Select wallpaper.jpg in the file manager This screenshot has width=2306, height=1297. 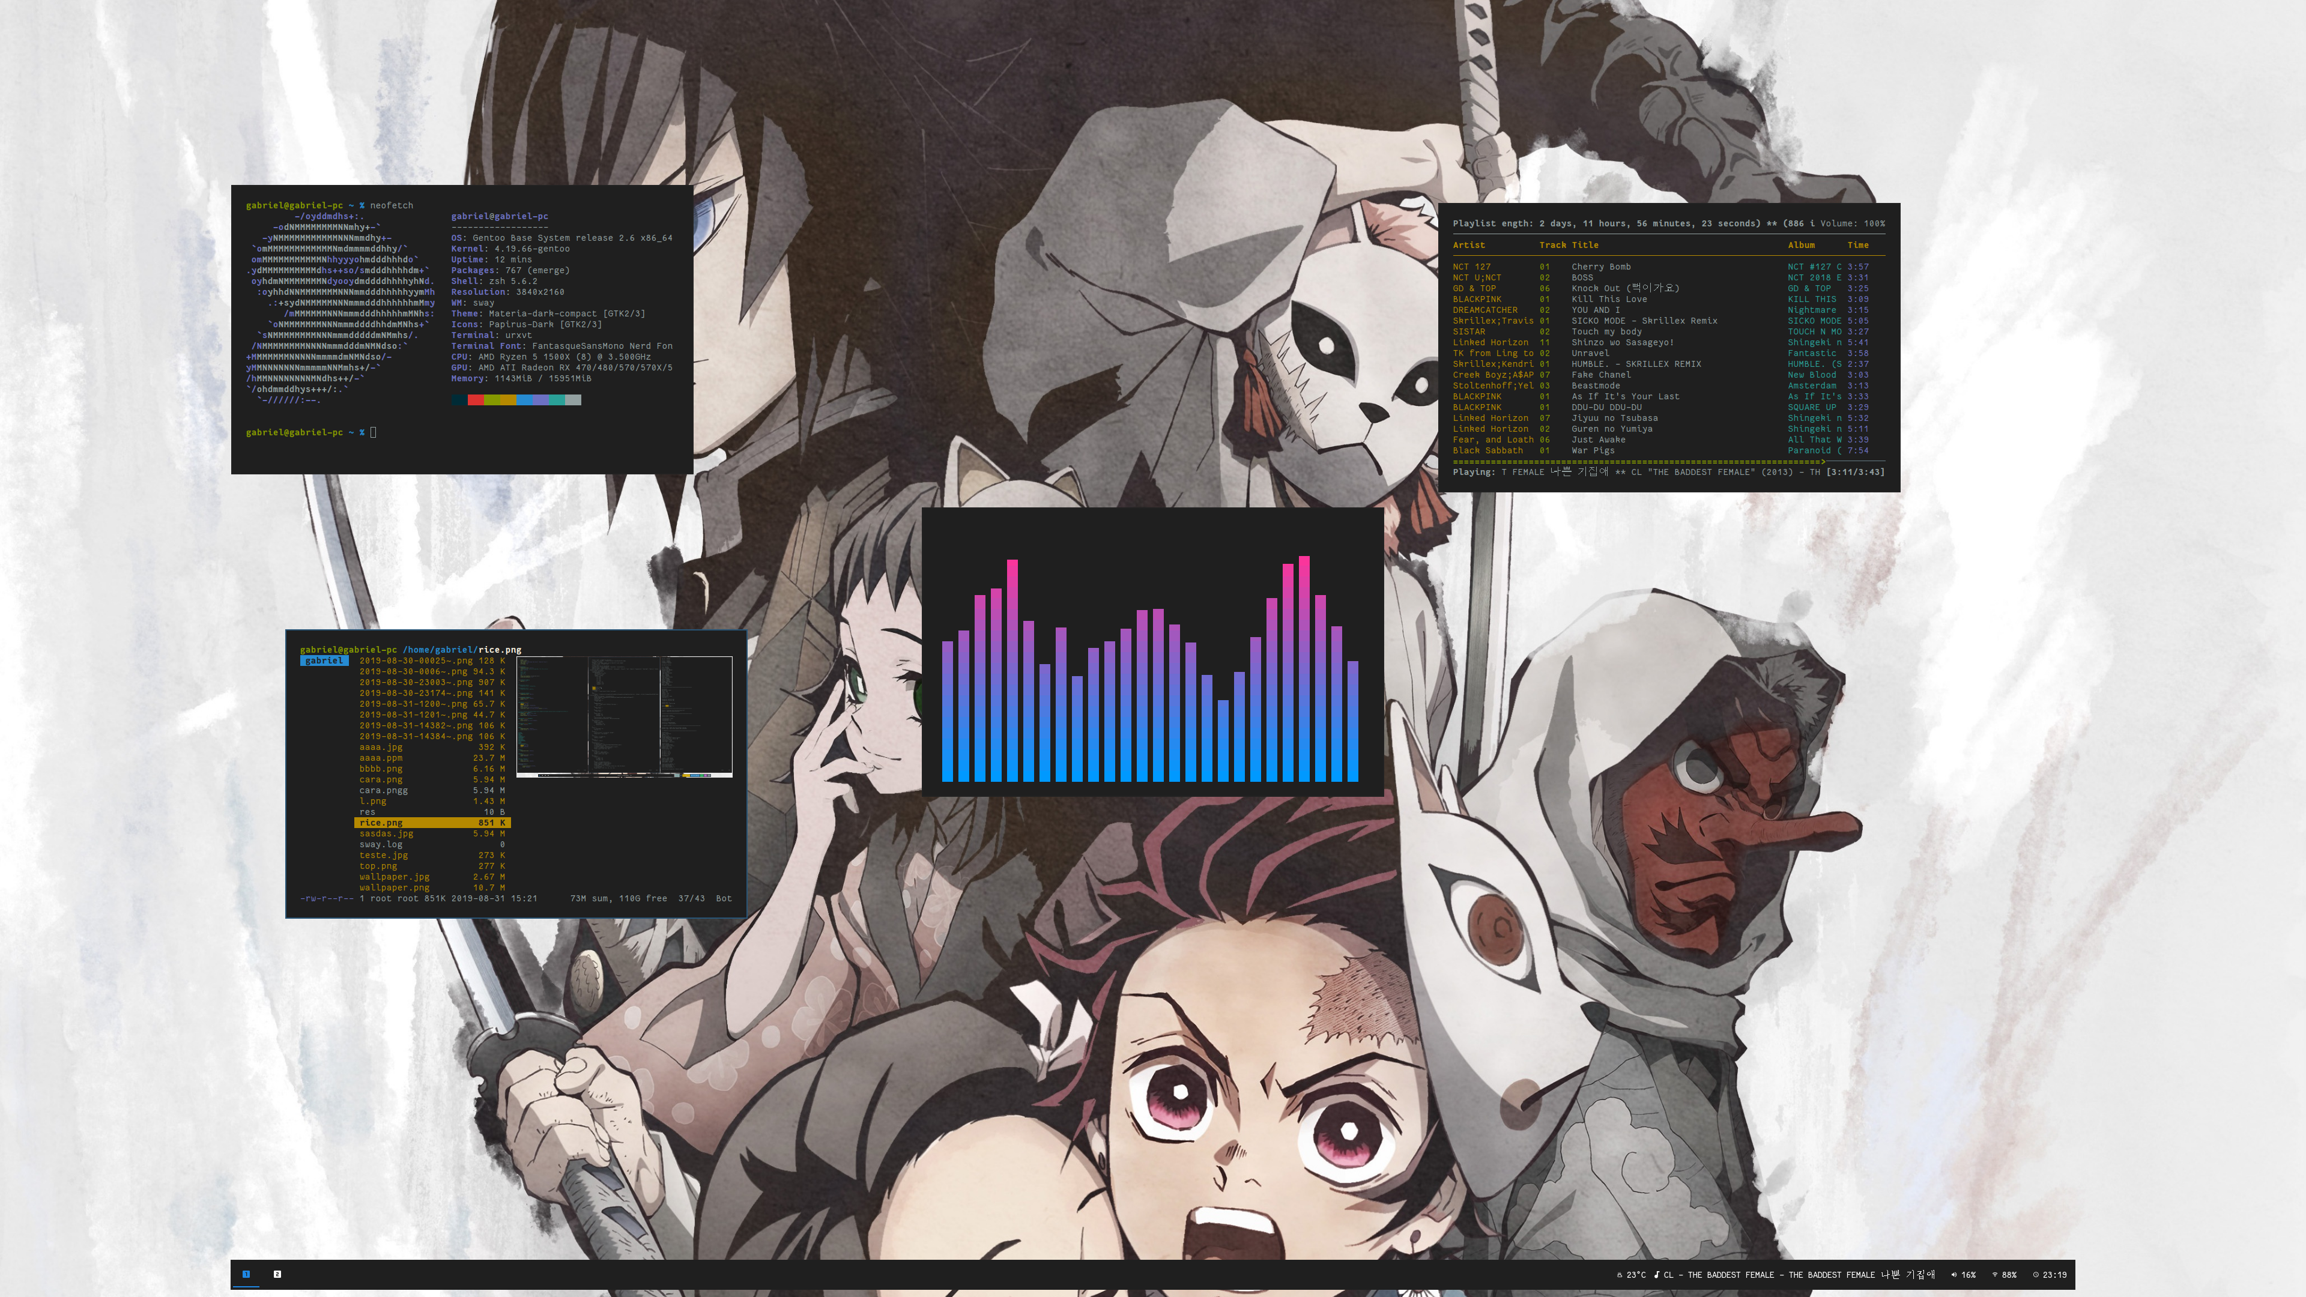tap(394, 876)
